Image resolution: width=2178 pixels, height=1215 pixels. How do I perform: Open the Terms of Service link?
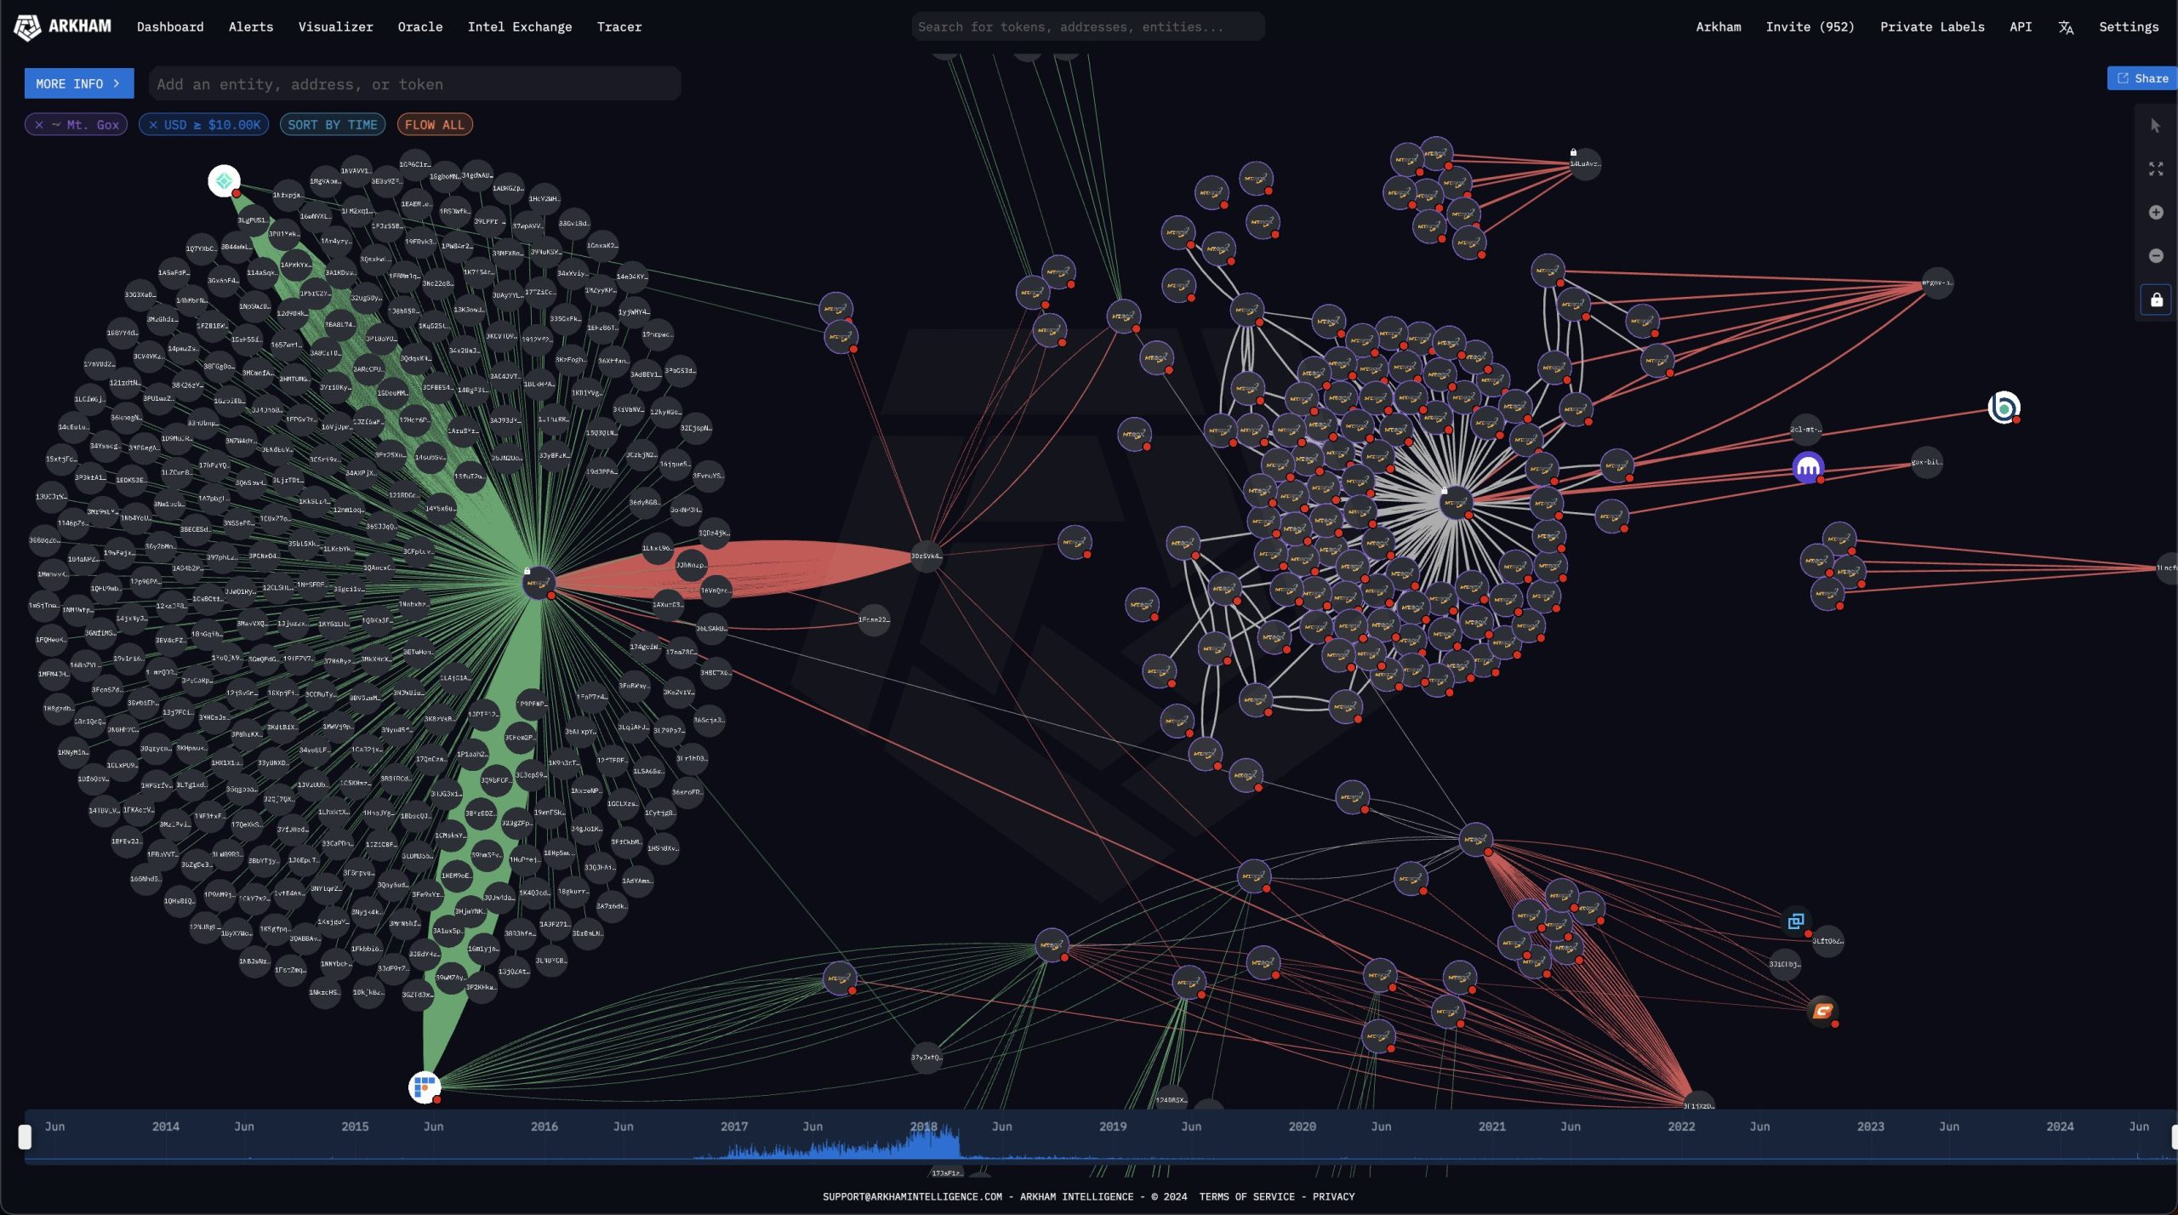(1246, 1196)
